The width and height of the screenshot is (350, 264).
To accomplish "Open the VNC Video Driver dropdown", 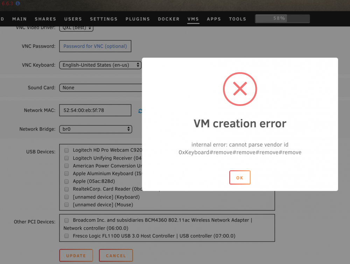I will [x=76, y=28].
